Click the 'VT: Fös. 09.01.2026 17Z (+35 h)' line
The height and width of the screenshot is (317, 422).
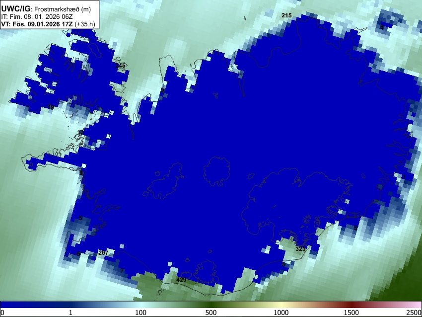[48, 24]
